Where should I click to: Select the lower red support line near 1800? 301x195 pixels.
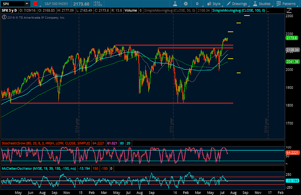(122, 103)
